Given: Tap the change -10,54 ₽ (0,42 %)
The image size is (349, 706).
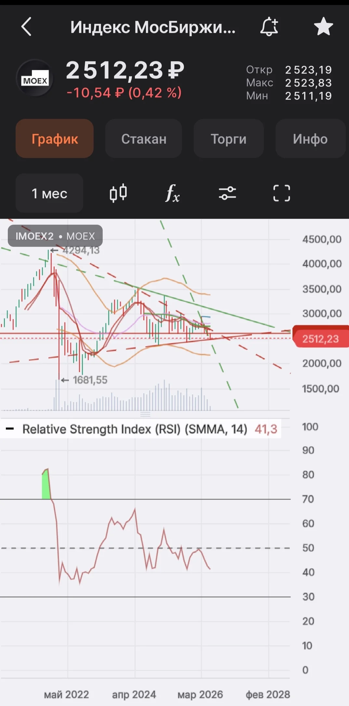Looking at the screenshot, I should pyautogui.click(x=124, y=93).
